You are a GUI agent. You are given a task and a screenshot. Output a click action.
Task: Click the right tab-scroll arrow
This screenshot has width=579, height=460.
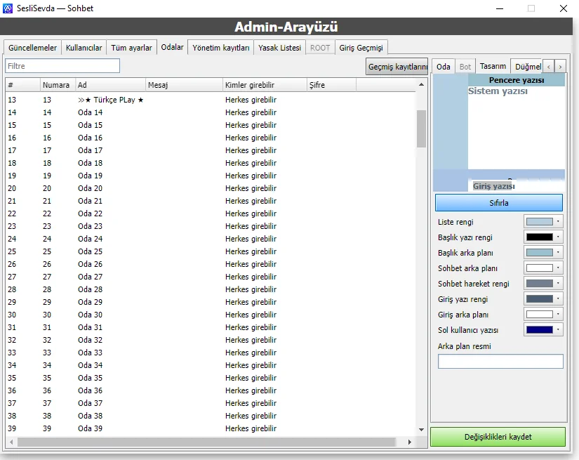pos(560,67)
